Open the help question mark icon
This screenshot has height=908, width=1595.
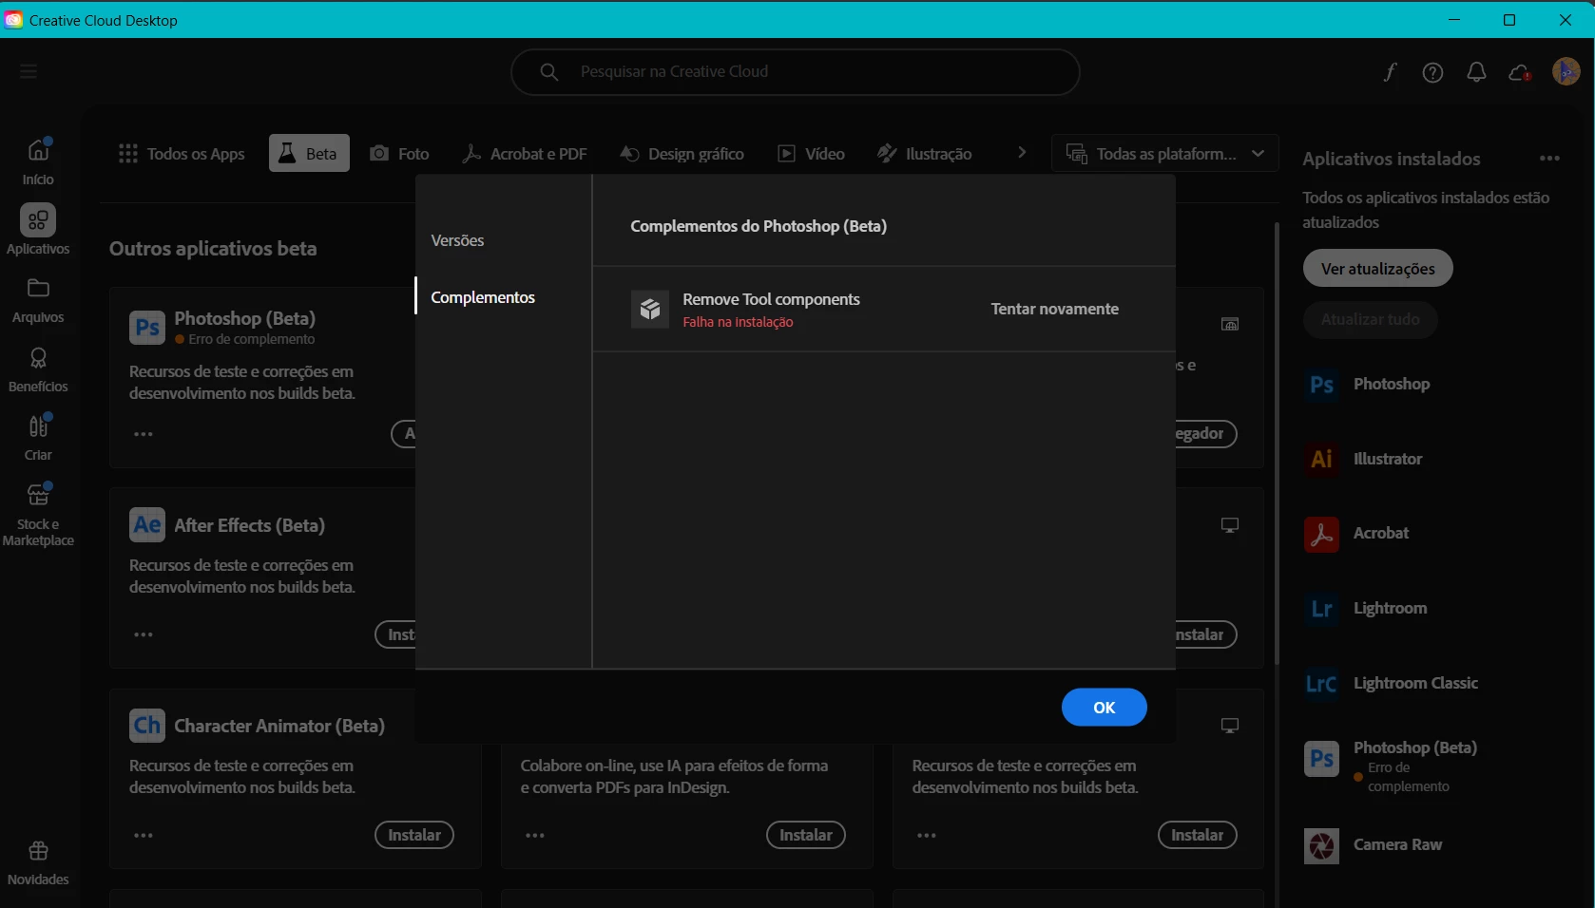(1432, 72)
